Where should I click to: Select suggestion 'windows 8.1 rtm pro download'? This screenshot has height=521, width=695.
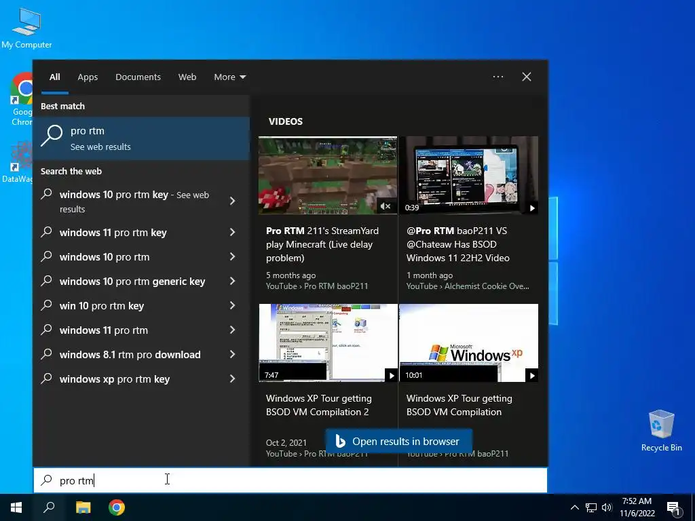130,354
